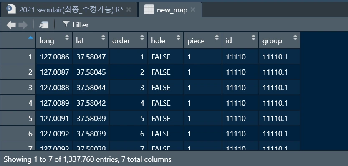This screenshot has height=166, width=348.
Task: Click the entries count status text
Action: [x=88, y=159]
